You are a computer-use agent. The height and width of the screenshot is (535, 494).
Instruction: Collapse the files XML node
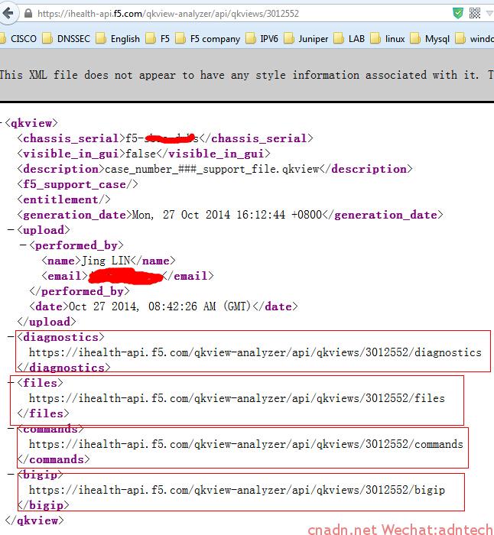pyautogui.click(x=11, y=383)
